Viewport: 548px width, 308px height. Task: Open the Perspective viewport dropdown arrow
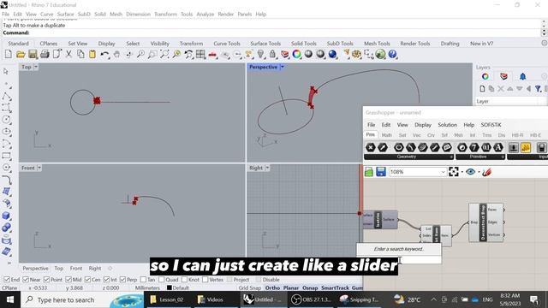tap(283, 67)
